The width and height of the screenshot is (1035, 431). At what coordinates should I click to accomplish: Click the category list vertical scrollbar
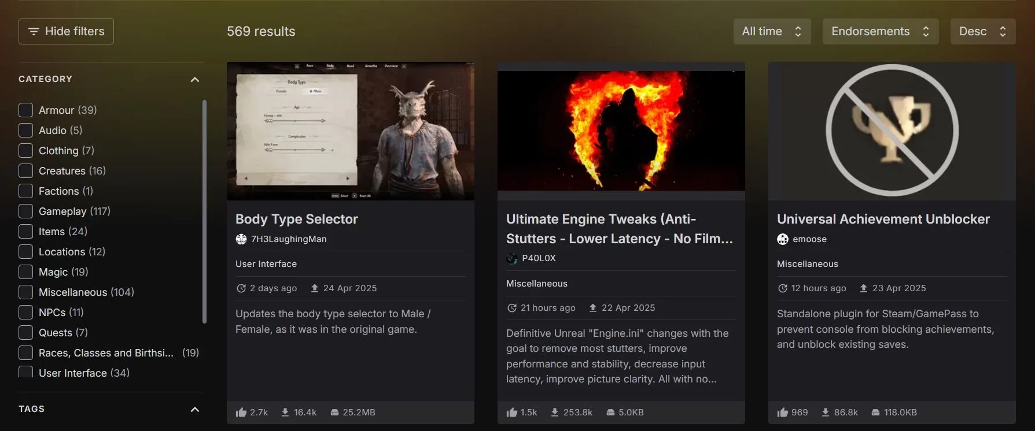click(x=204, y=211)
